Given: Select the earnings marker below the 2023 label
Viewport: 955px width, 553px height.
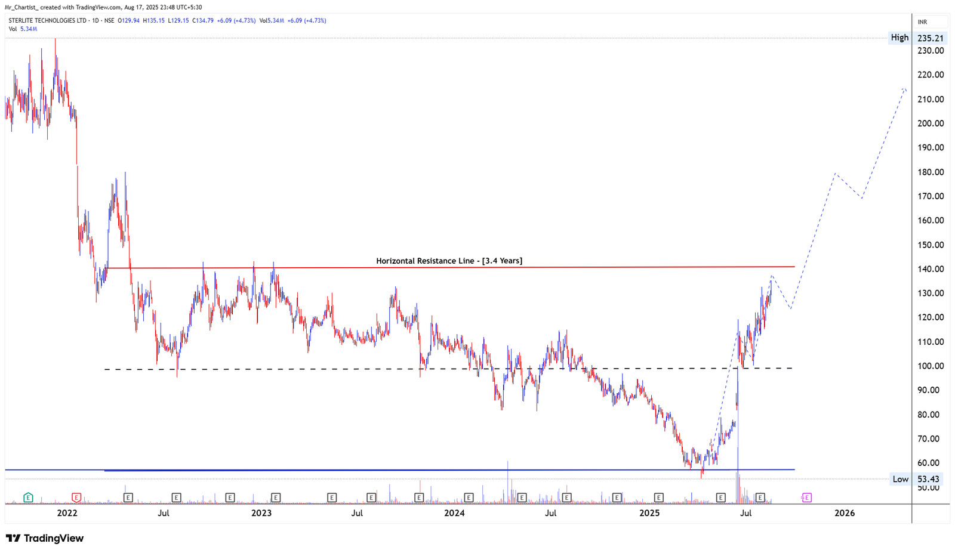Looking at the screenshot, I should point(275,496).
